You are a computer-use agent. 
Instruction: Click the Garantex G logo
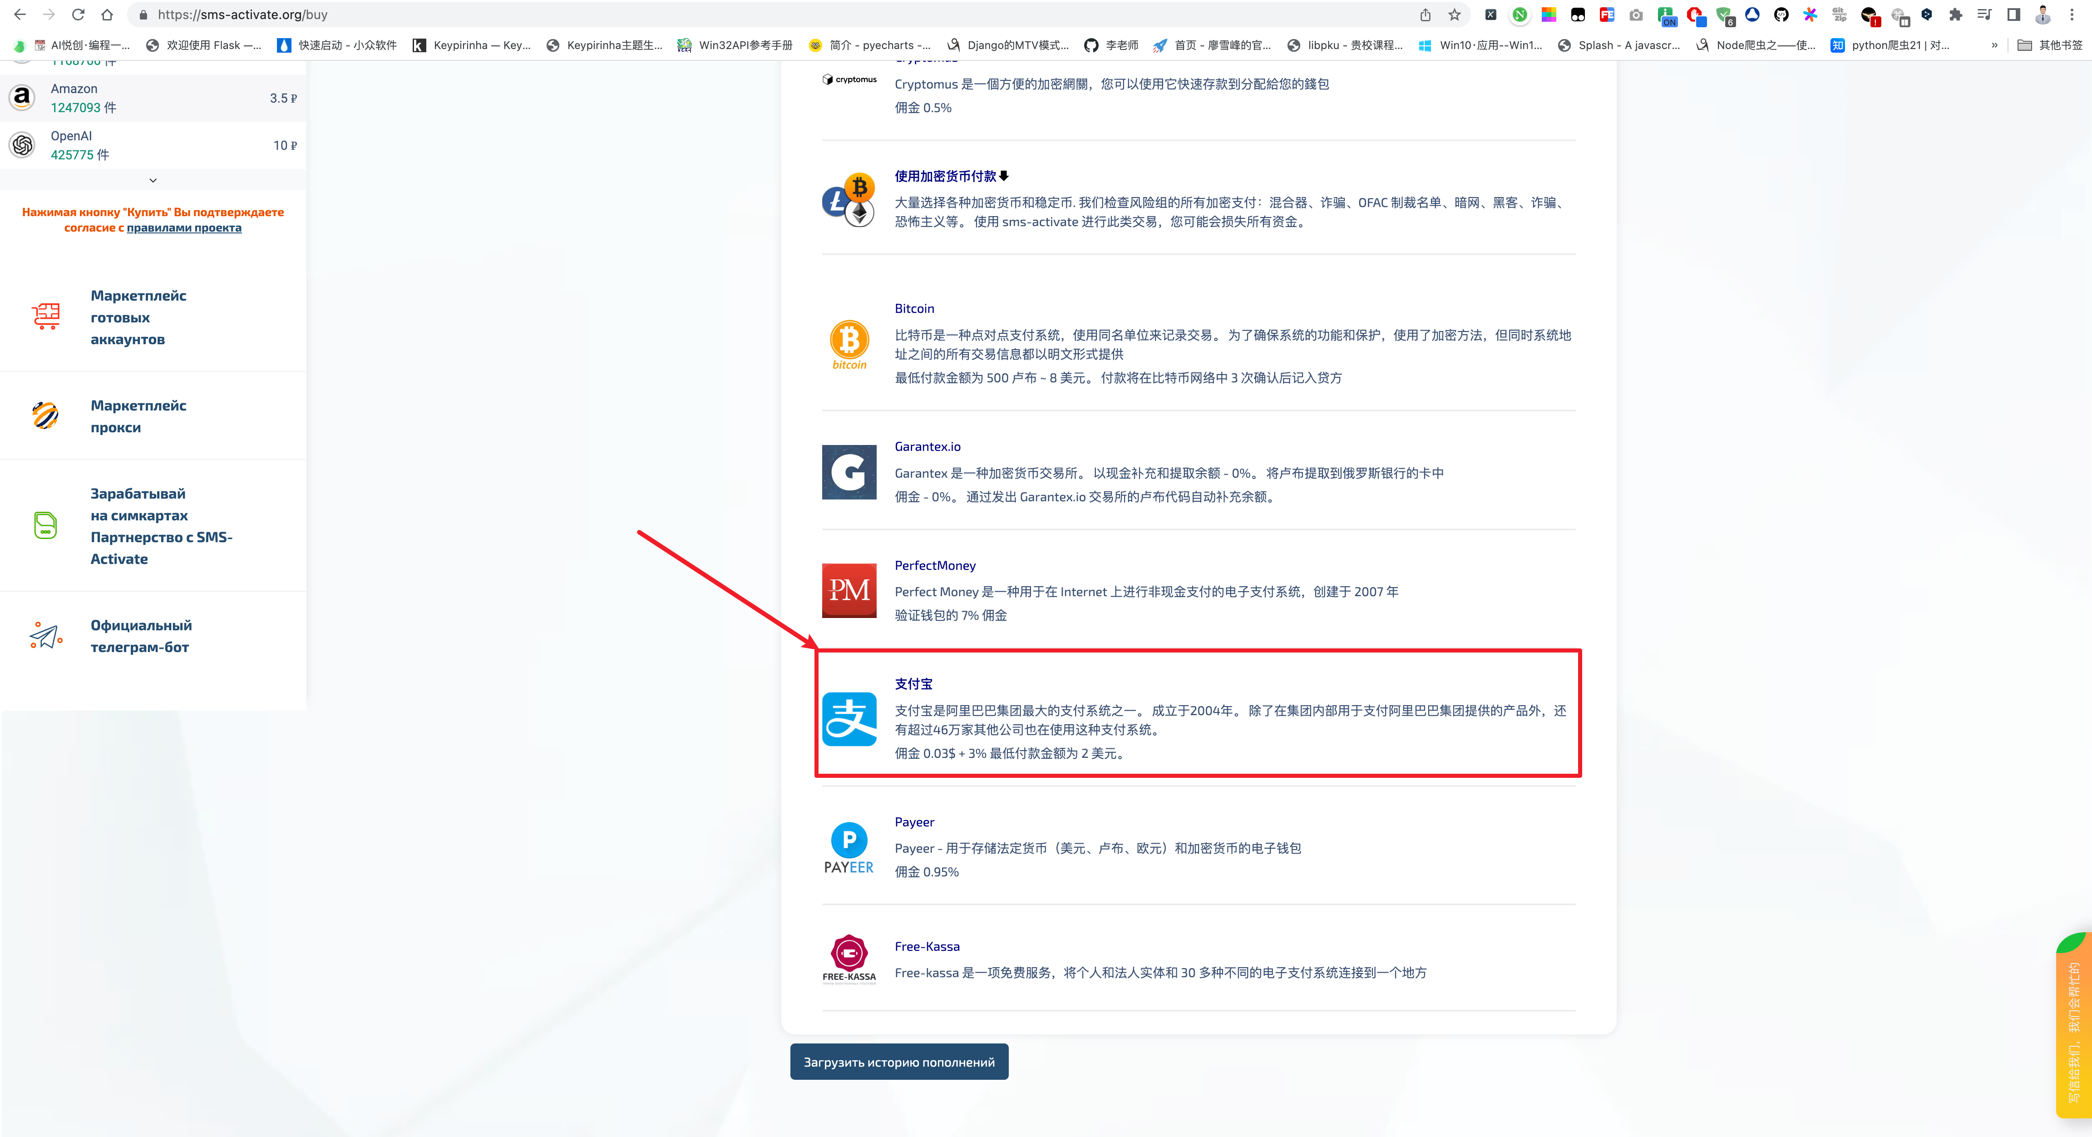(x=849, y=472)
